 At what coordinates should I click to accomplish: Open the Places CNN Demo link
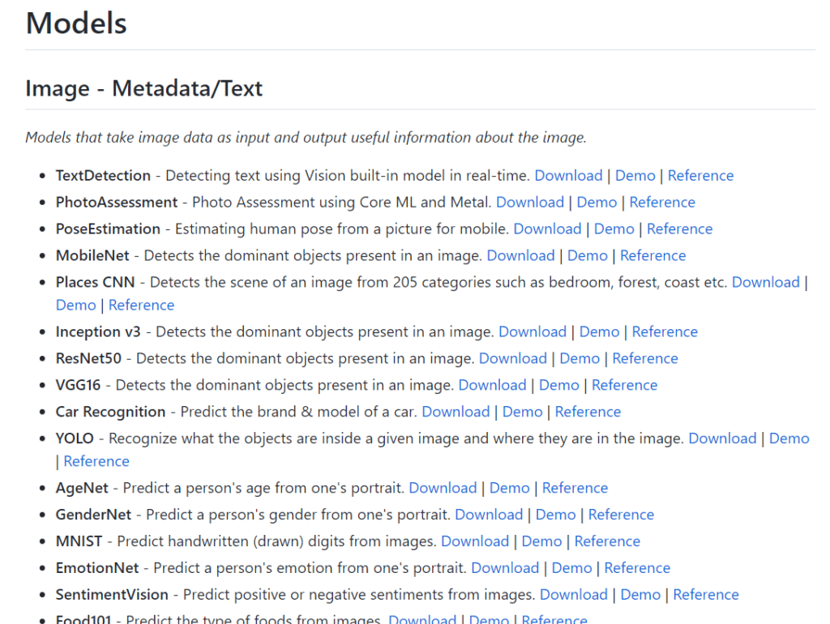point(75,306)
